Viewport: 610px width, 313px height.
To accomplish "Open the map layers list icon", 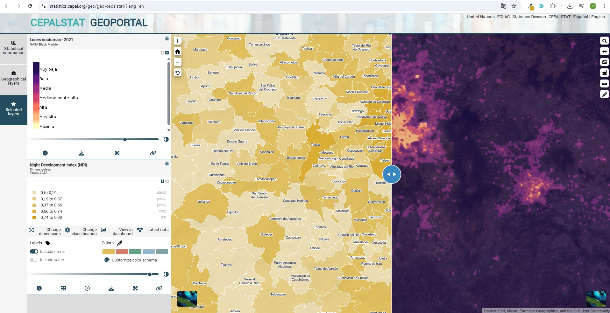I will pyautogui.click(x=604, y=73).
